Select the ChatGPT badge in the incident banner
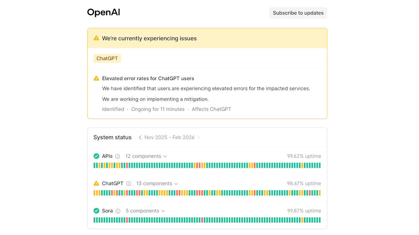This screenshot has height=235, width=419. 107,58
